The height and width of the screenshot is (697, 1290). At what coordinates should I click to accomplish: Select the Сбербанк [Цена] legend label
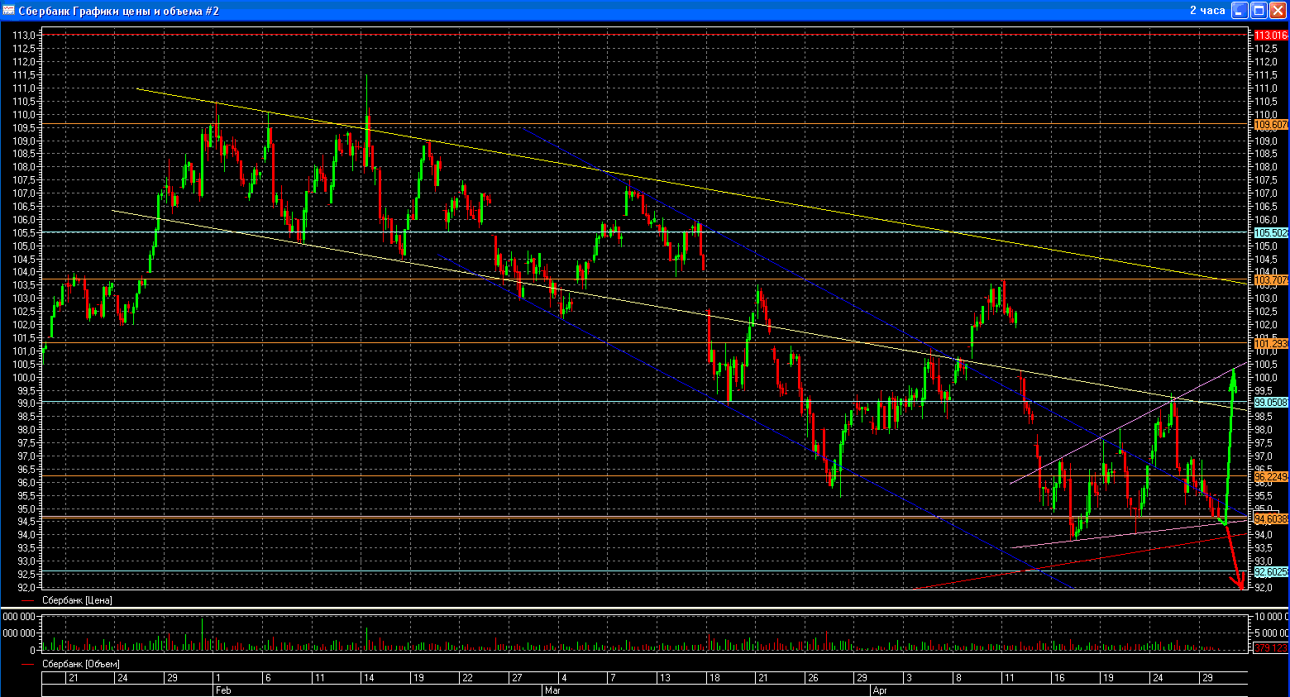coord(77,601)
